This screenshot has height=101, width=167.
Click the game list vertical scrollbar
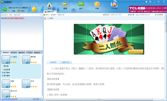point(42,75)
